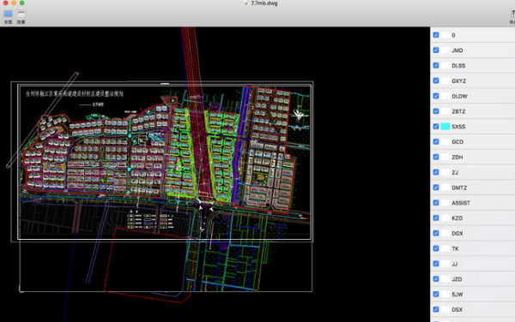Turn off the DSX layer checkbox
This screenshot has height=322, width=515.
436,309
